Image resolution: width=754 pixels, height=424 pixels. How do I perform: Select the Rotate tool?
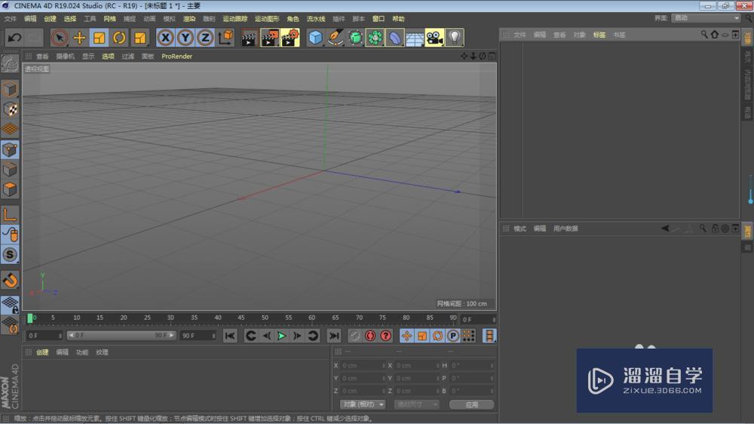click(x=119, y=38)
